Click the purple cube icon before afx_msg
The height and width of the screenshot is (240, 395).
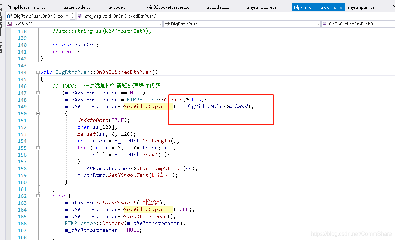[79, 16]
